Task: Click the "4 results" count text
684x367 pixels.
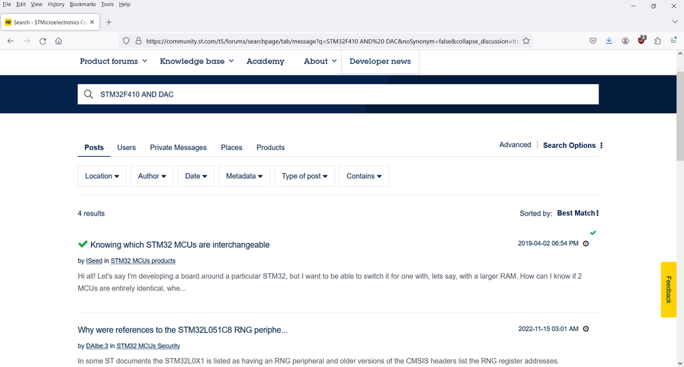Action: point(91,214)
